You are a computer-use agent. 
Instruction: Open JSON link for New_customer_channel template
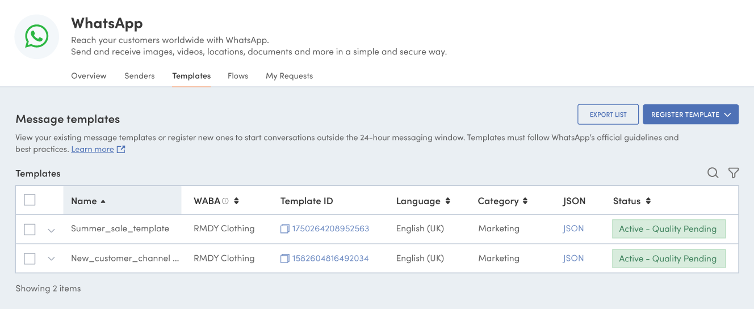573,258
